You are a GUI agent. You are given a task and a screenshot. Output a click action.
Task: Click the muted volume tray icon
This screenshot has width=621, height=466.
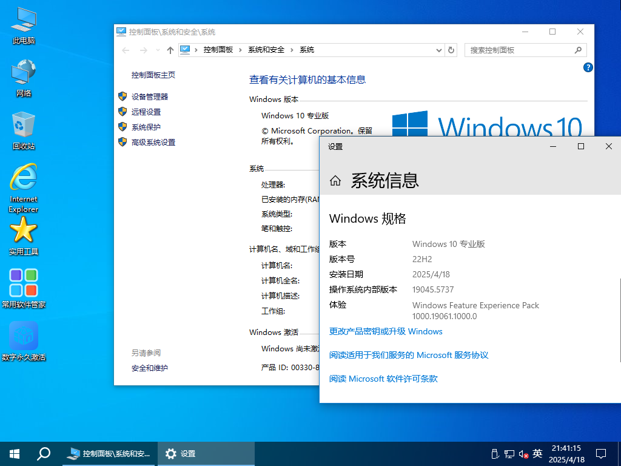click(523, 454)
